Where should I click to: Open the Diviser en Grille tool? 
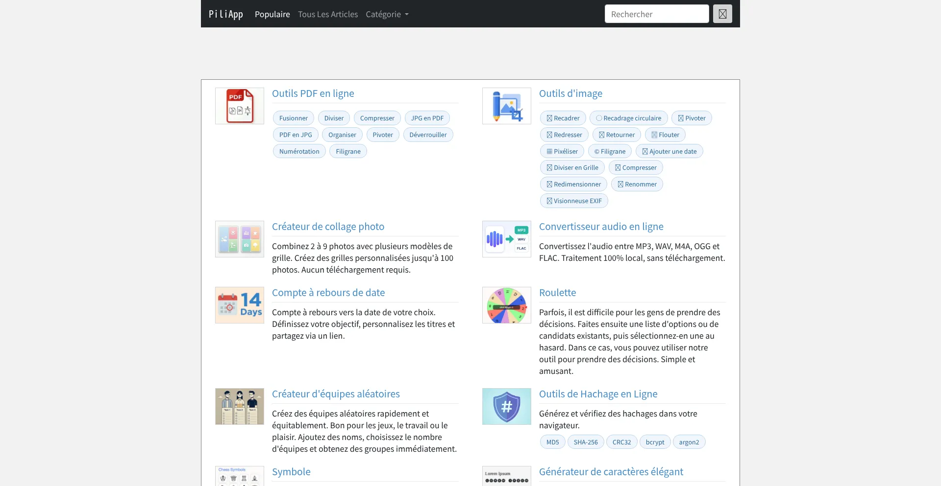pos(572,167)
